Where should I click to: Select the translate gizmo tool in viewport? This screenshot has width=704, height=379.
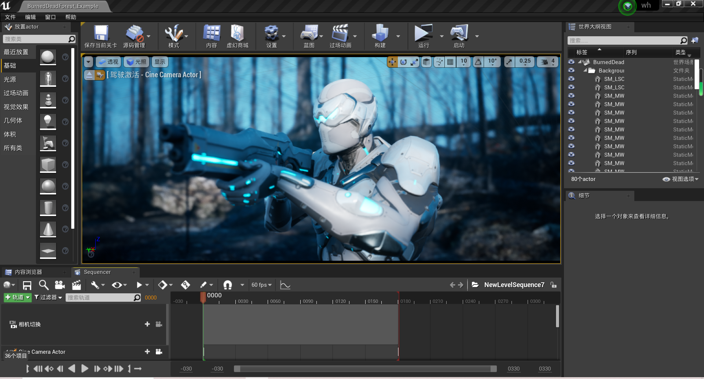click(392, 62)
